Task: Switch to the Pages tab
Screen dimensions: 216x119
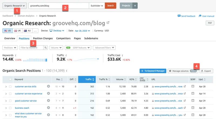Action: (77, 38)
